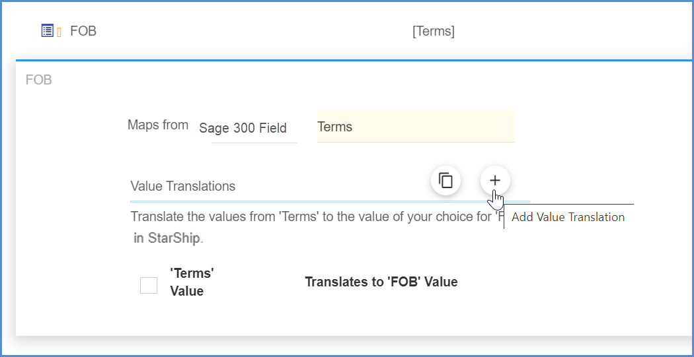Image resolution: width=694 pixels, height=357 pixels.
Task: Click the copy value translations icon
Action: (x=446, y=180)
